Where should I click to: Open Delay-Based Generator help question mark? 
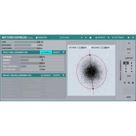(x=63, y=75)
